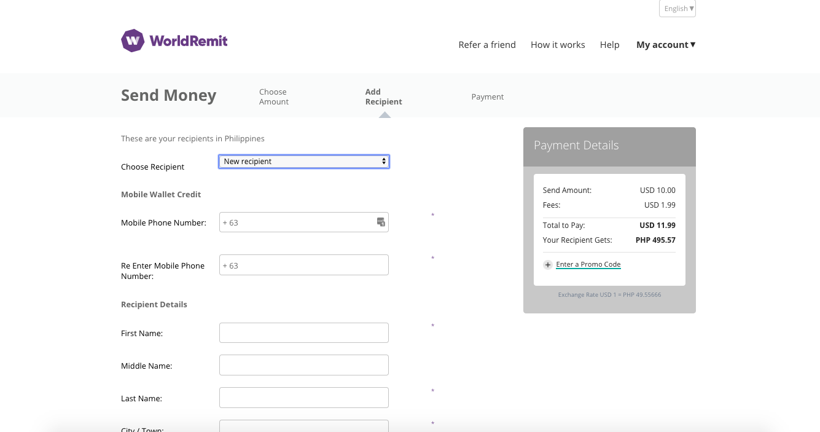Go back to Choose Amount step
The height and width of the screenshot is (432, 820).
274,97
